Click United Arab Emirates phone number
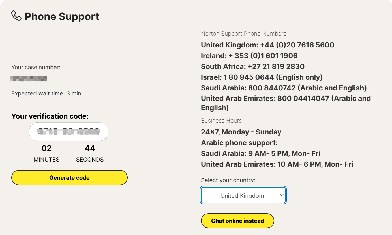 tap(303, 99)
